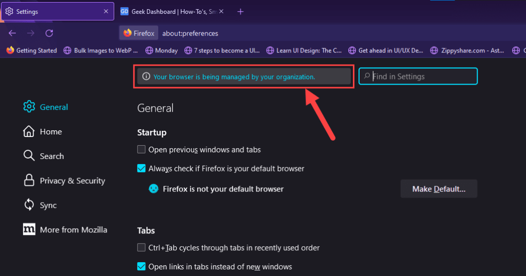
Task: Switch to the Settings tab
Action: tap(58, 11)
